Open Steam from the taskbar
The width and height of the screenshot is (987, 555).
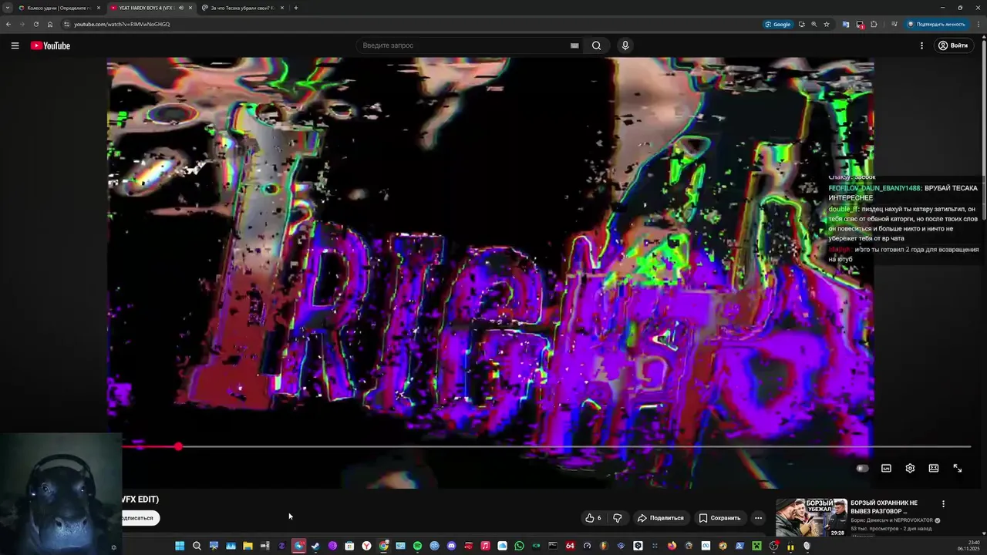[x=315, y=546]
